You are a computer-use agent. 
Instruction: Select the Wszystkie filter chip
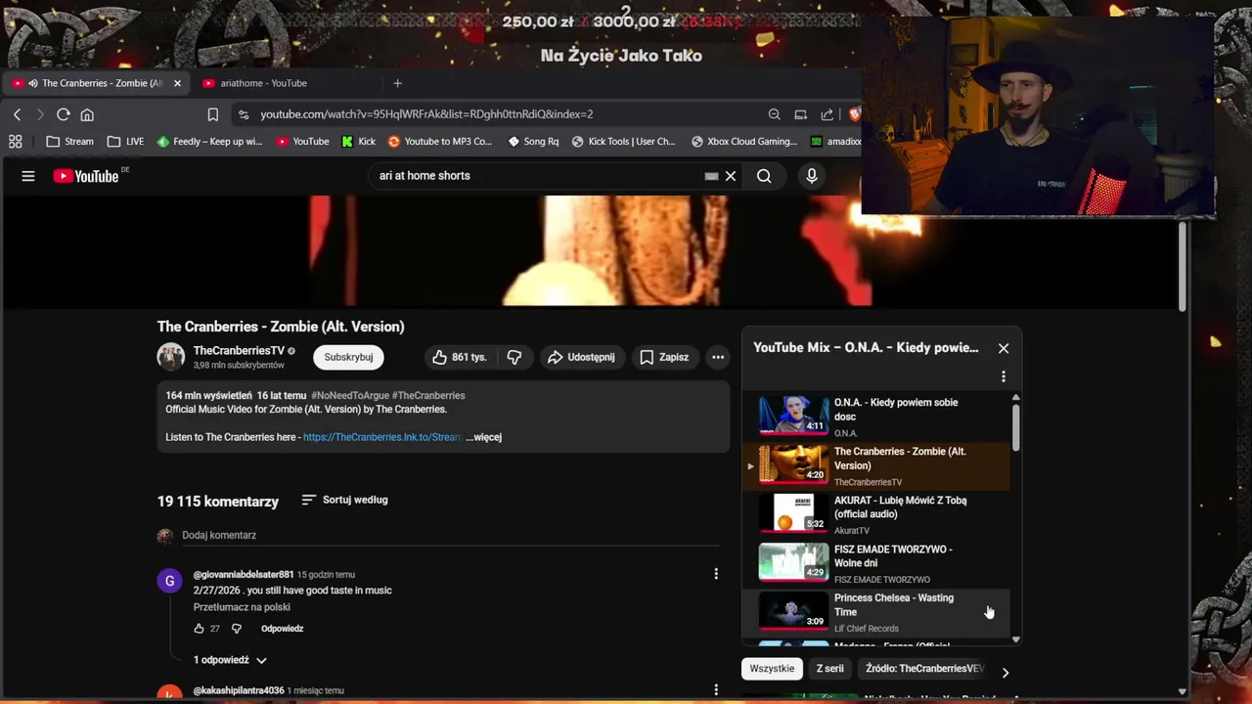point(772,669)
